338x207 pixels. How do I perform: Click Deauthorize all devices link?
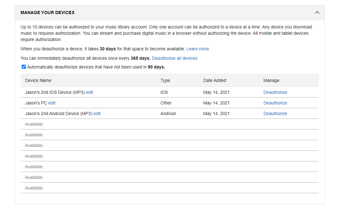tap(174, 58)
